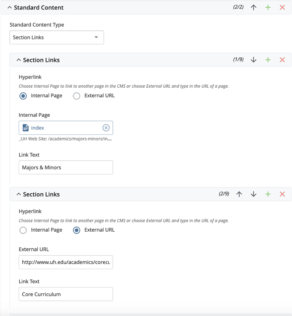Open Standard Content Type dropdown
The width and height of the screenshot is (292, 316).
point(57,37)
